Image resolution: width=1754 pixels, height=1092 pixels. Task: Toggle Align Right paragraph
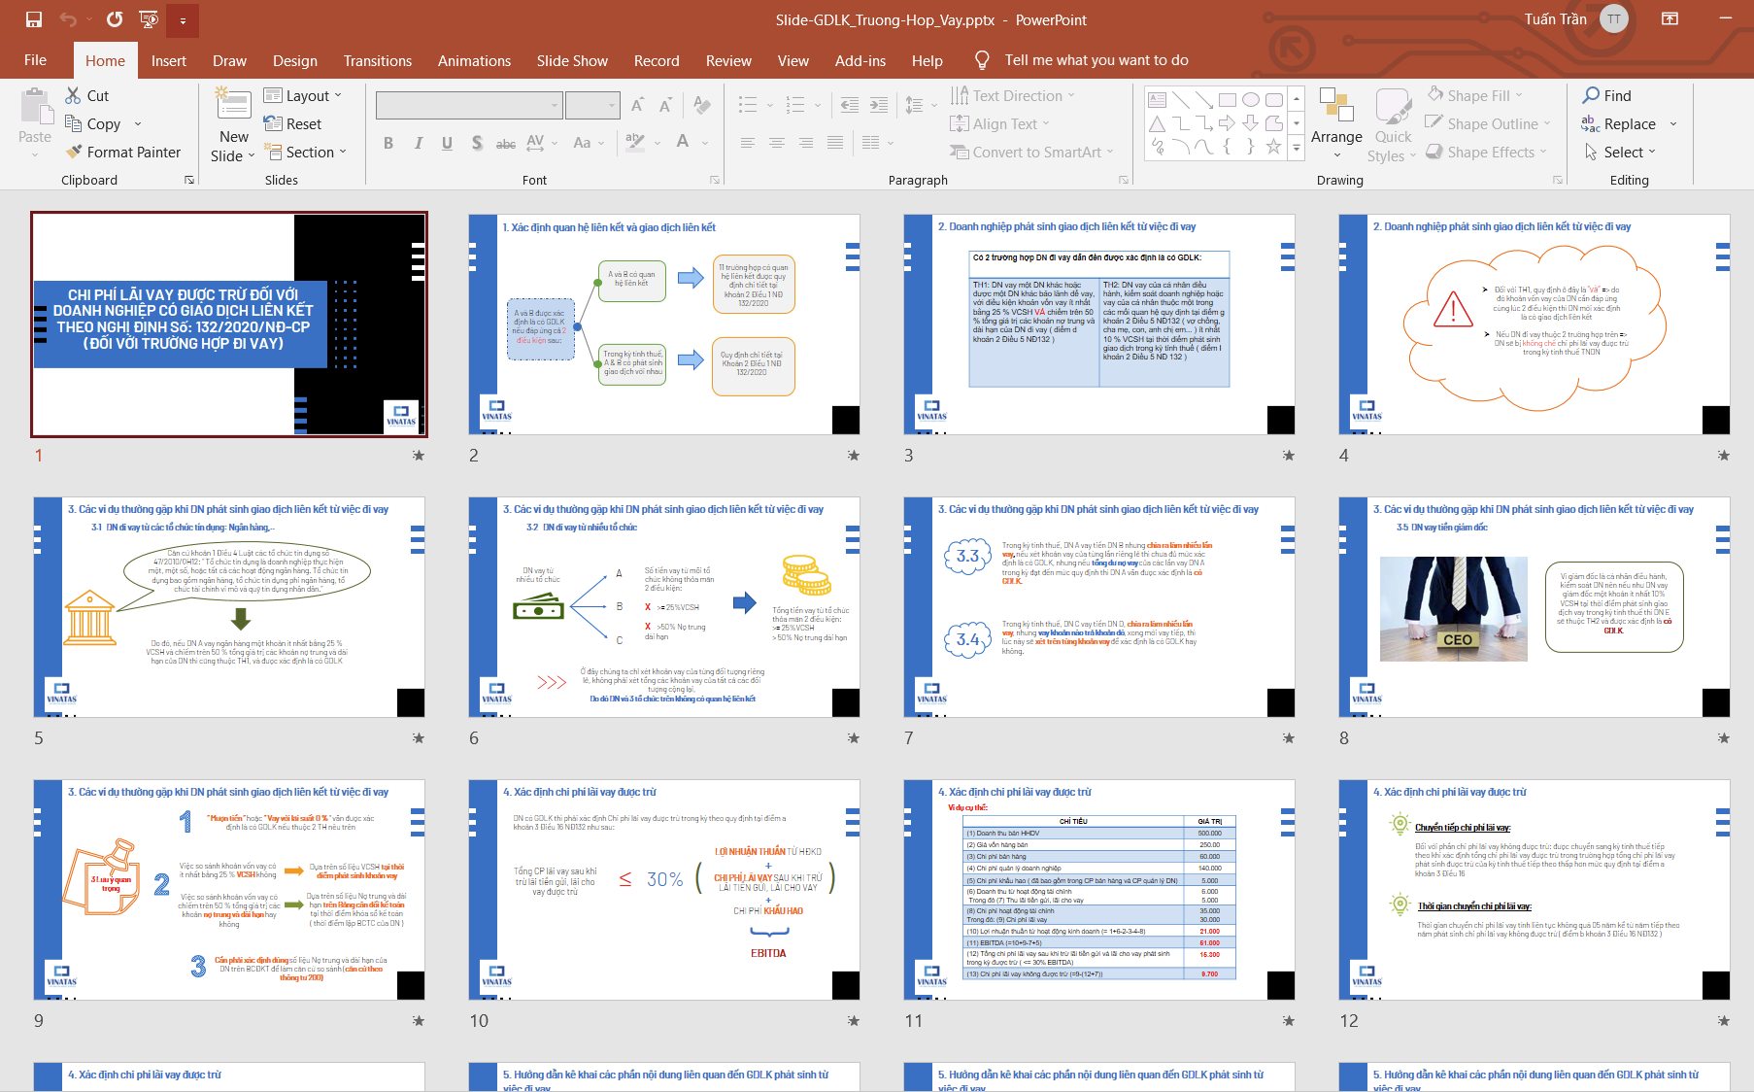806,143
